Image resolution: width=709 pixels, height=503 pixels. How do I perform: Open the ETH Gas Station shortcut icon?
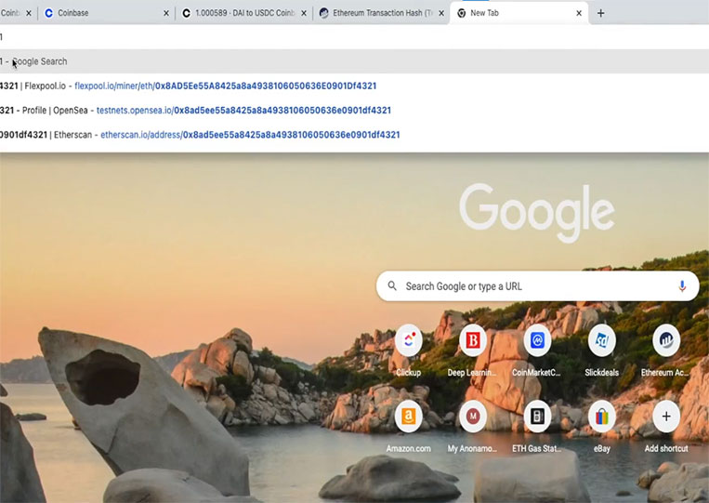click(537, 417)
